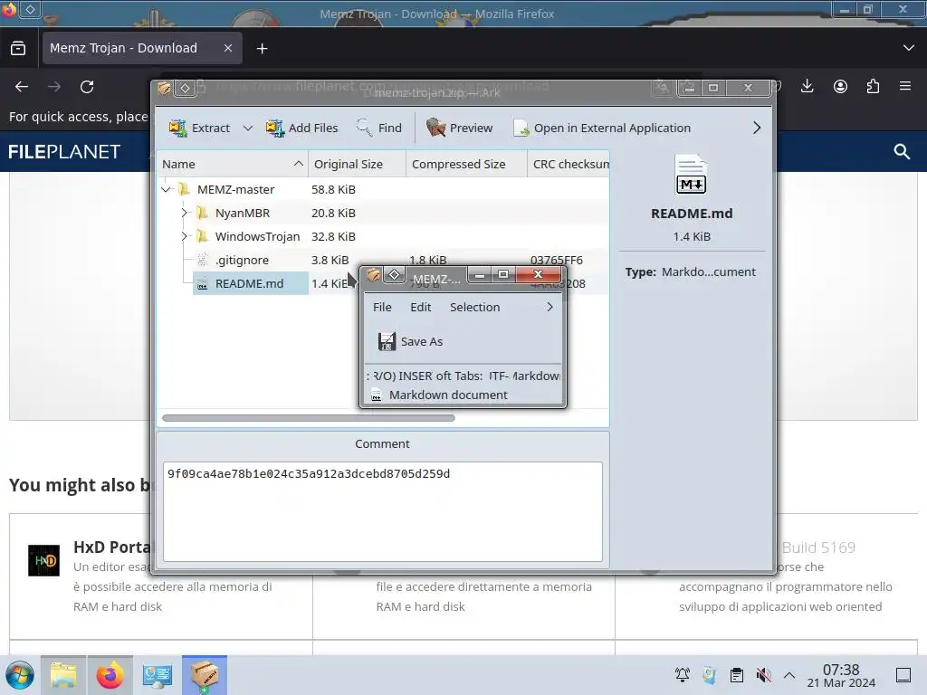
Task: Collapse the MEMZ-master folder
Action: [x=167, y=189]
